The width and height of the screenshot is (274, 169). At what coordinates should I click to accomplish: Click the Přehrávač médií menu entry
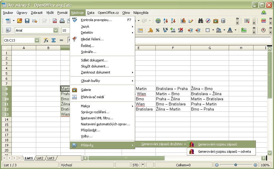click(x=103, y=97)
